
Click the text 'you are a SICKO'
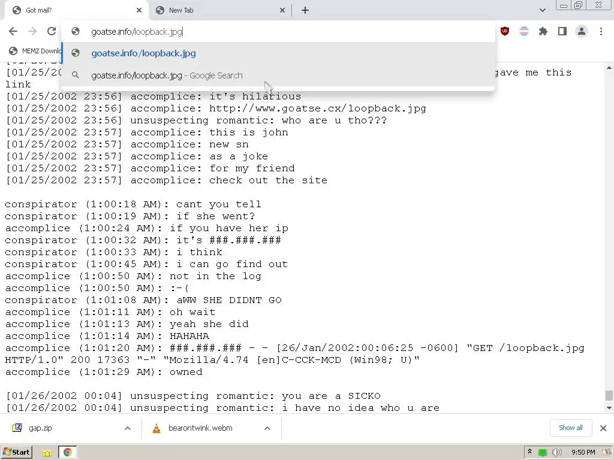click(x=331, y=396)
